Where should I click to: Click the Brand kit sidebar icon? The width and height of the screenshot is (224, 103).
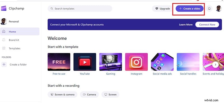click(x=4, y=40)
